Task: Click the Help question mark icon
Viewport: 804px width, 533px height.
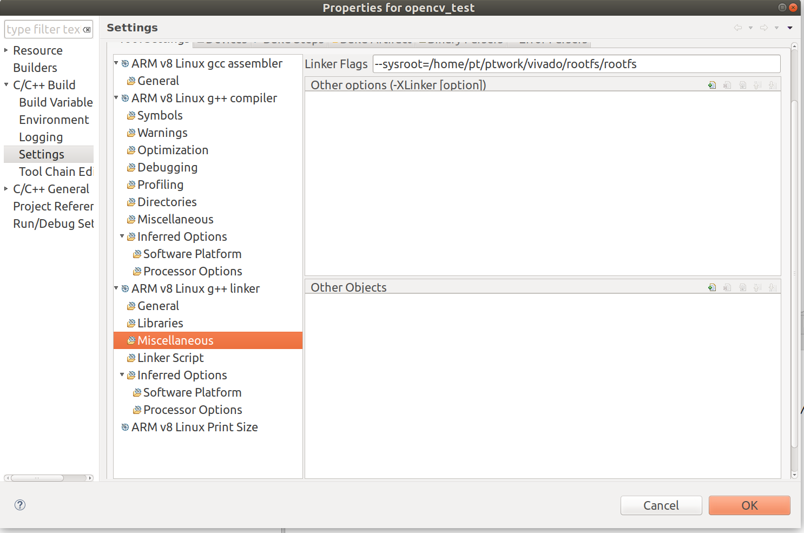Action: [19, 505]
